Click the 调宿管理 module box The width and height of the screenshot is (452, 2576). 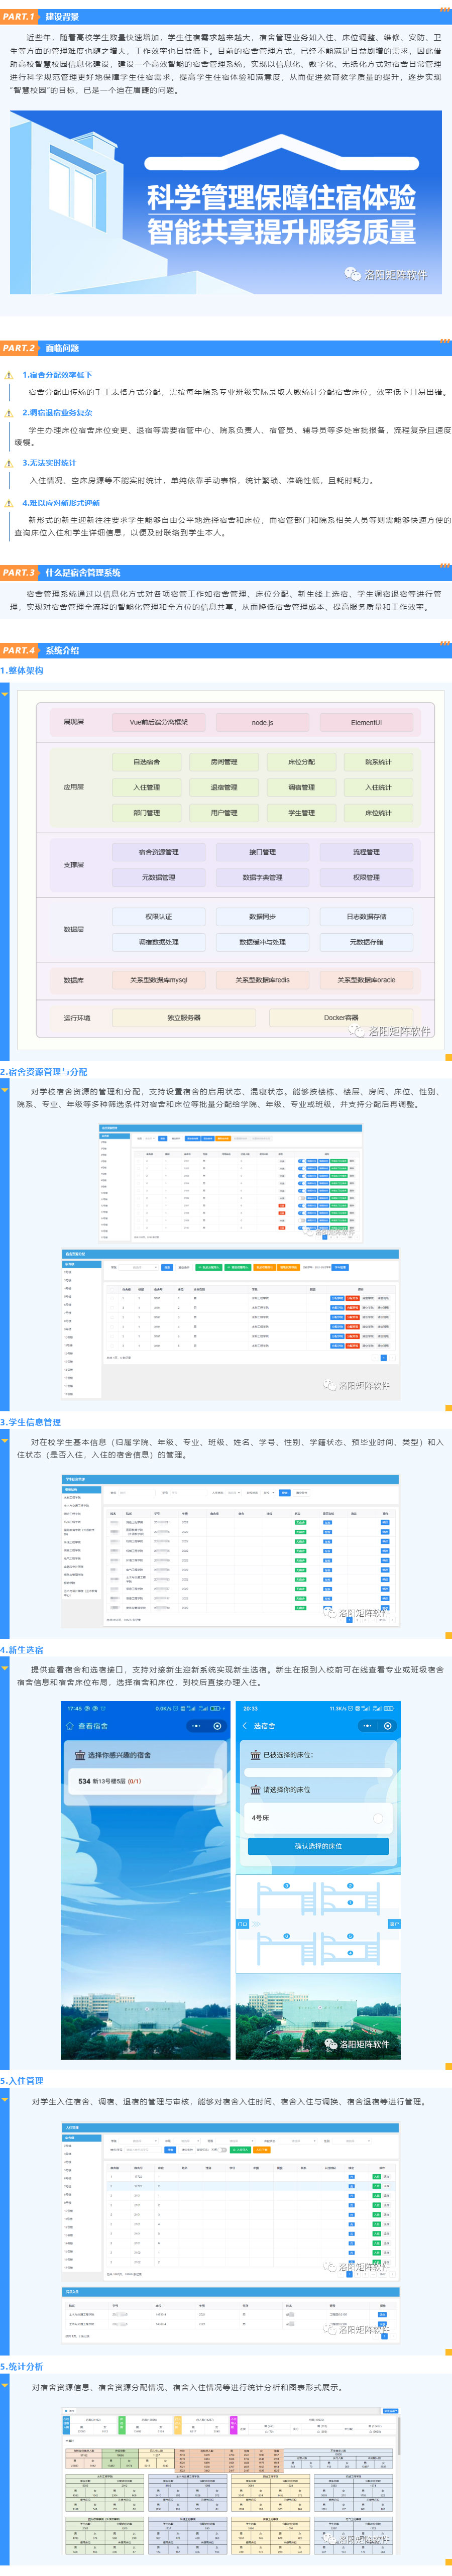301,787
